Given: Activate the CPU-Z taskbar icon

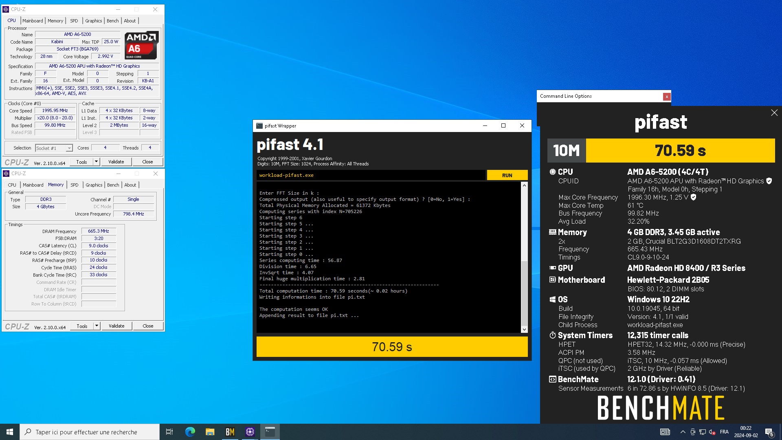Looking at the screenshot, I should [x=250, y=432].
